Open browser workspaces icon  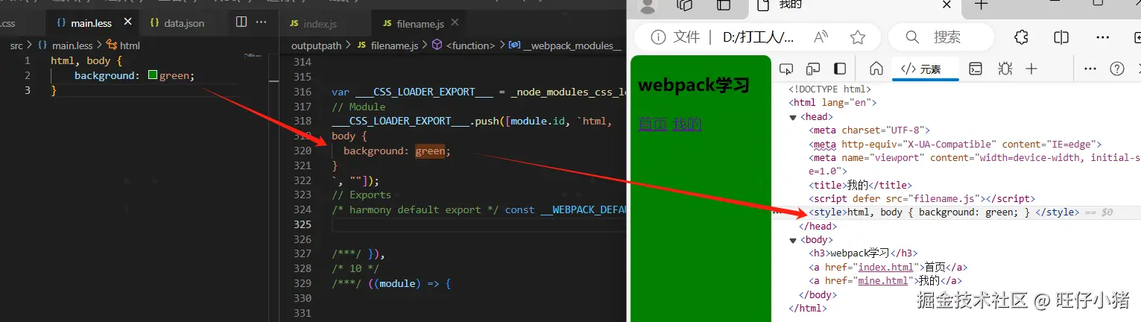click(x=685, y=5)
